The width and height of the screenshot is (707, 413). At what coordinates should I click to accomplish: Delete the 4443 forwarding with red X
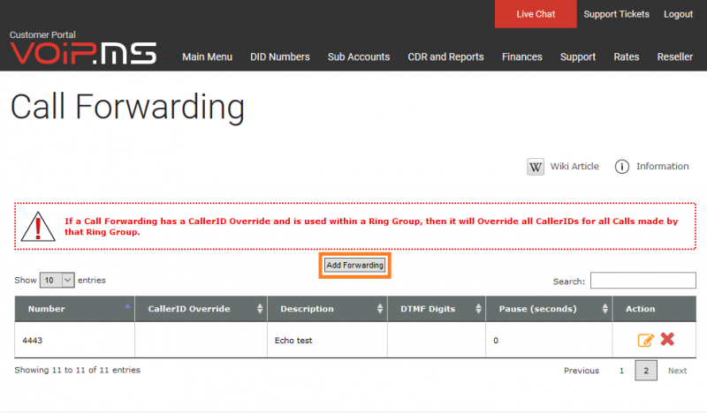click(x=667, y=339)
